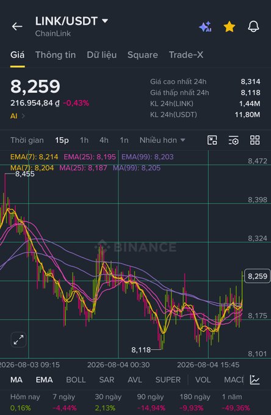Tap the ChainLink subtitle
The image size is (271, 415).
pyautogui.click(x=53, y=34)
